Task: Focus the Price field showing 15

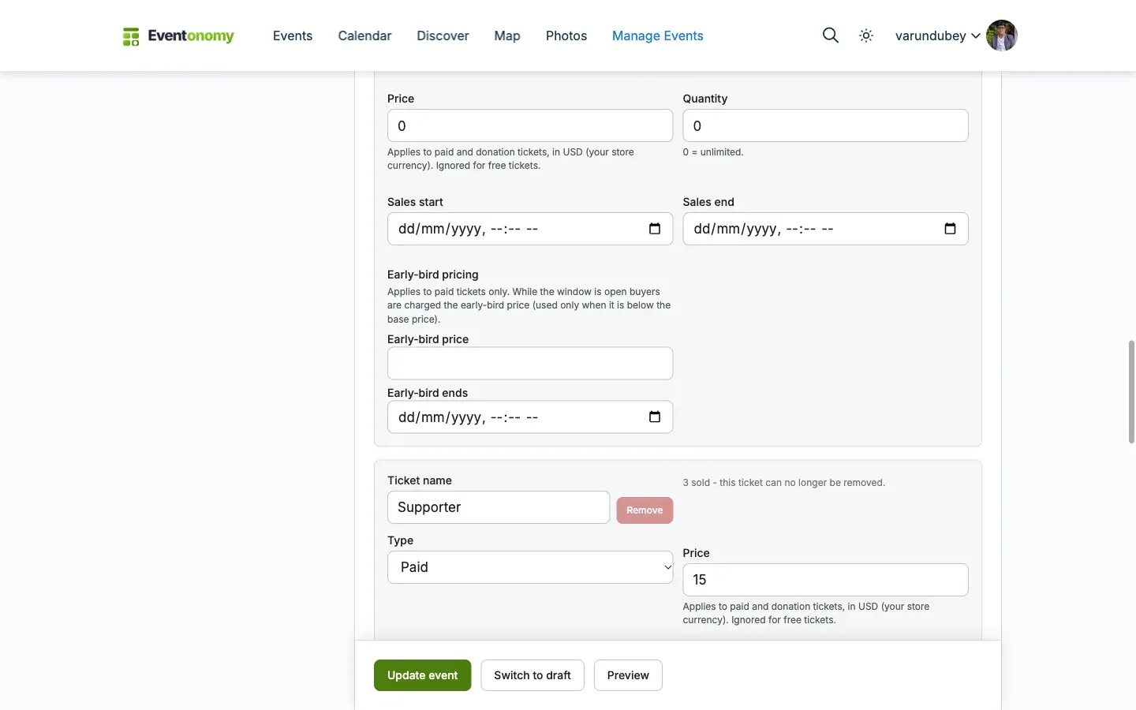Action: tap(825, 580)
